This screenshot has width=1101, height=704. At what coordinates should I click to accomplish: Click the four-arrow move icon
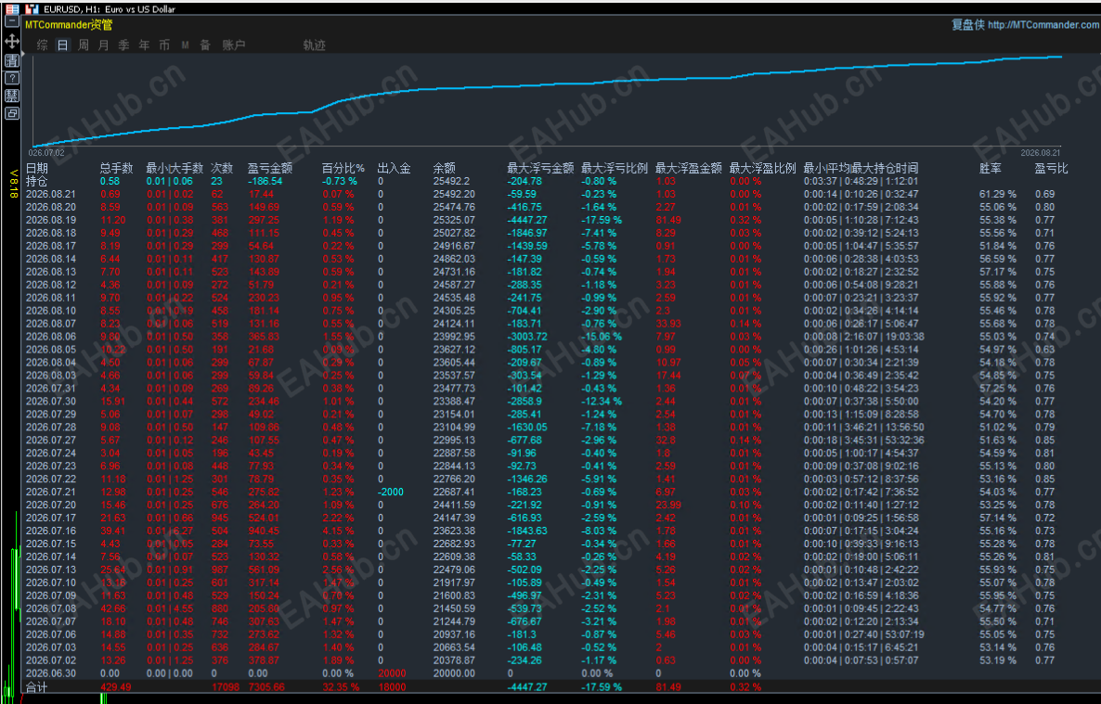pyautogui.click(x=12, y=42)
